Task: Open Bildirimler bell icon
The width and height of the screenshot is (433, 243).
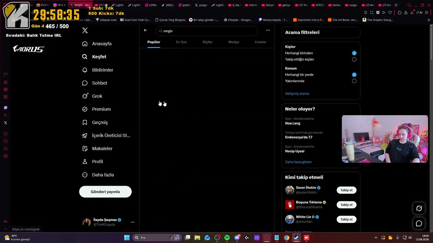Action: pos(85,70)
